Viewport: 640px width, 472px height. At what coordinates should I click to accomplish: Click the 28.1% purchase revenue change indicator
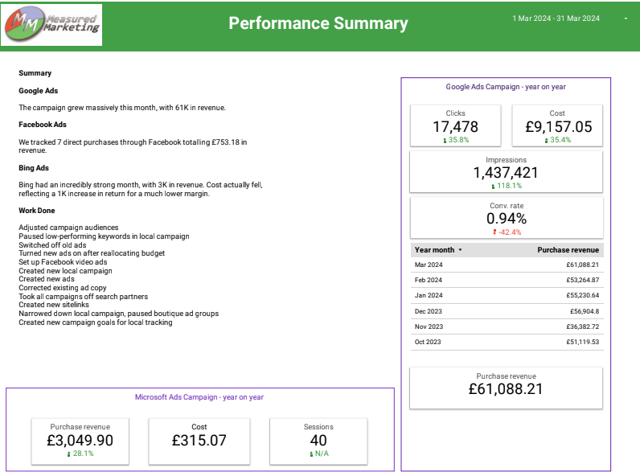pyautogui.click(x=80, y=454)
